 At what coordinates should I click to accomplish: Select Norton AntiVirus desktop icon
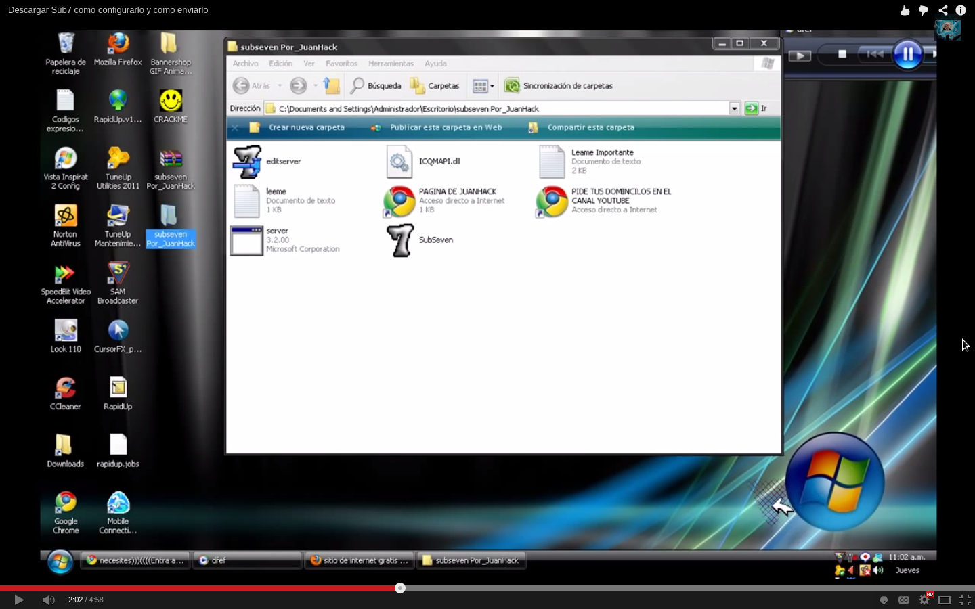coord(66,226)
